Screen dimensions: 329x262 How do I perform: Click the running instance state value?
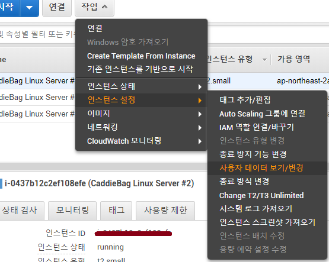point(110,247)
